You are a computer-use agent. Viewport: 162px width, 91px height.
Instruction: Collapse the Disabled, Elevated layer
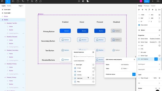pos(5,37)
